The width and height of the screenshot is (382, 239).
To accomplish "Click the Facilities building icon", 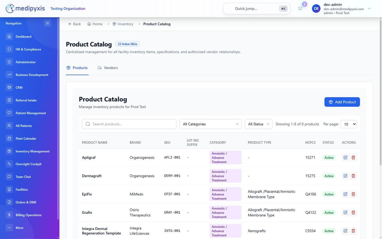I will pos(9,189).
